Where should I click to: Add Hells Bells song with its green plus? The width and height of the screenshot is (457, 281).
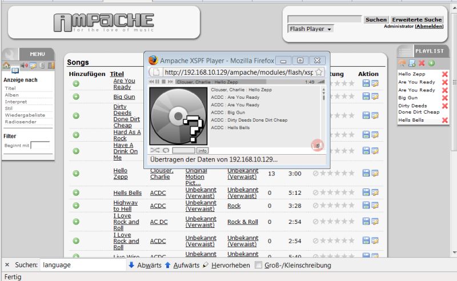pos(76,192)
